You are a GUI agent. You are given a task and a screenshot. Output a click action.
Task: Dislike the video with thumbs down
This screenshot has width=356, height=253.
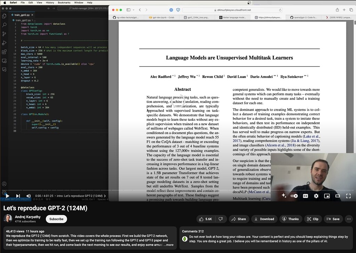[x=220, y=219]
